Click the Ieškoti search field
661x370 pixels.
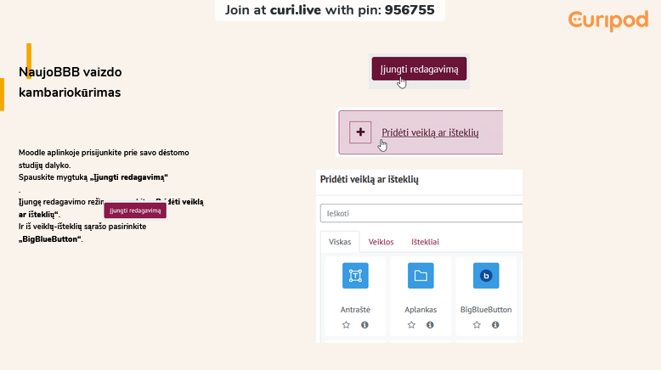tap(421, 213)
